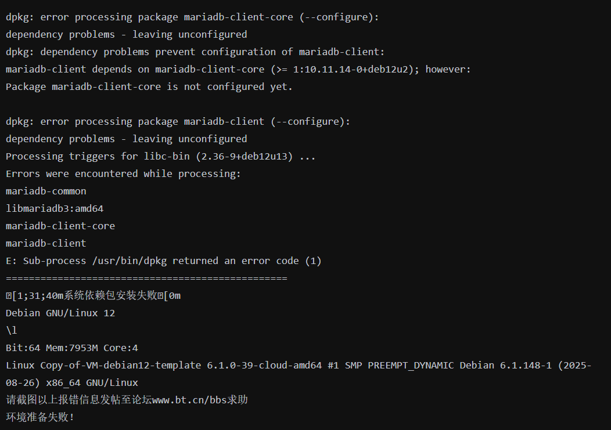Click the hostname "Copy-of-VM-debian12-template" text
Screen dimensions: 611x430
(x=120, y=365)
